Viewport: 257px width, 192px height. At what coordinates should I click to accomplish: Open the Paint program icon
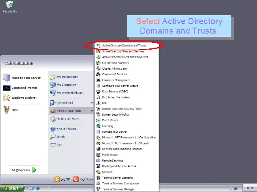(6, 109)
